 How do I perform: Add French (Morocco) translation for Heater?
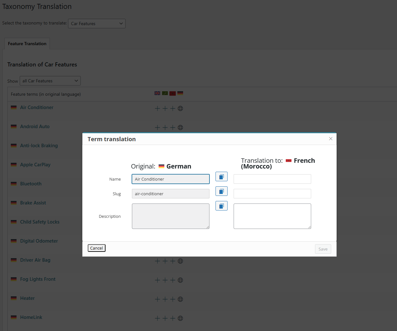coord(173,299)
